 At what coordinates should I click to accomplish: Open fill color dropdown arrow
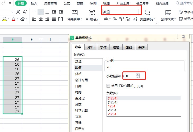8,19
